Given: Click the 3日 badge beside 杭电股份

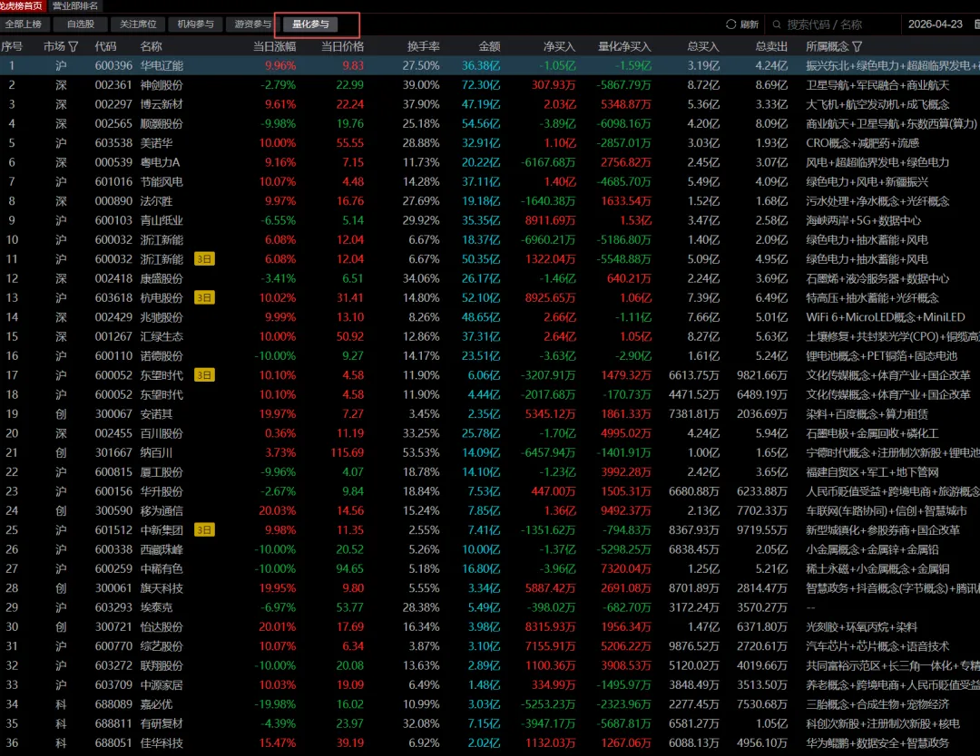Looking at the screenshot, I should [x=204, y=298].
